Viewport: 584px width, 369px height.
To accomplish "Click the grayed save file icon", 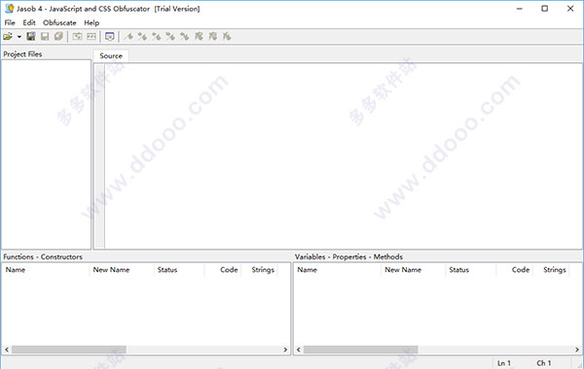I will tap(45, 37).
